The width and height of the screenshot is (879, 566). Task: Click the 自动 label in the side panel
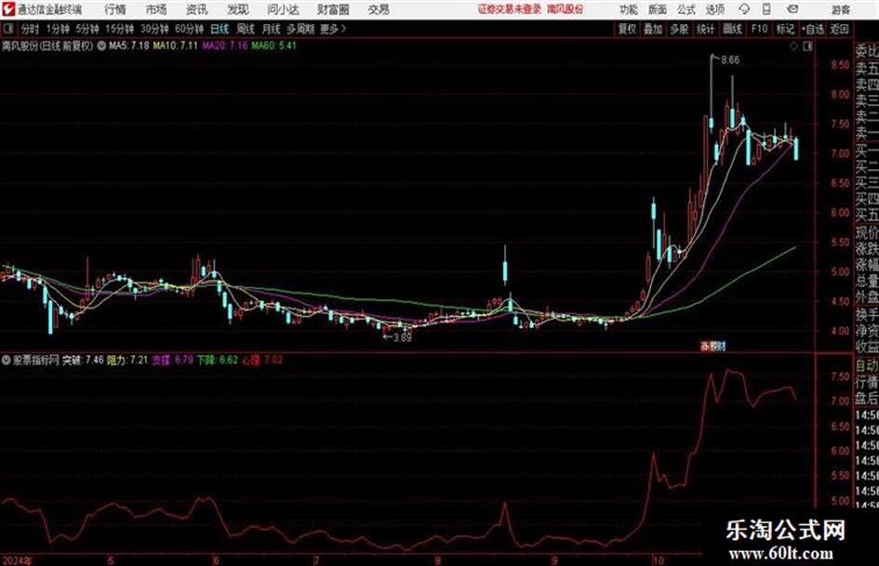[867, 366]
